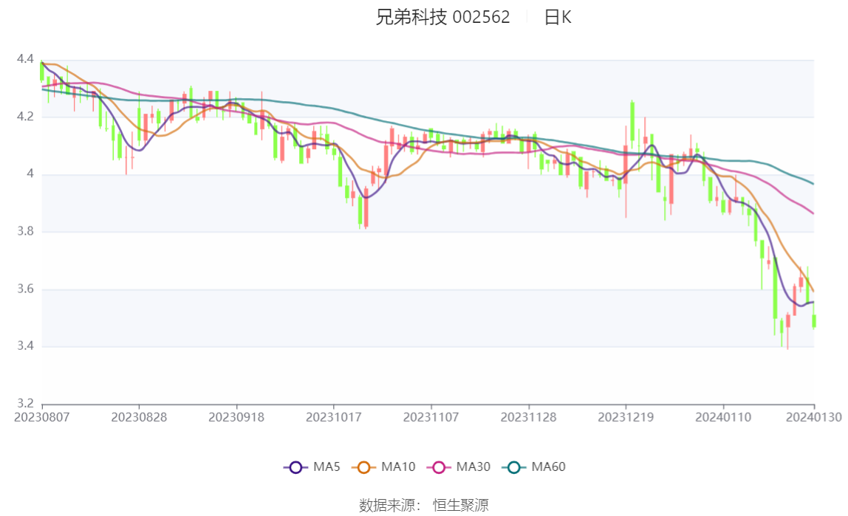Screen dimensions: 848x516
Task: Click the 3.4 y-axis price label
Action: pos(25,345)
